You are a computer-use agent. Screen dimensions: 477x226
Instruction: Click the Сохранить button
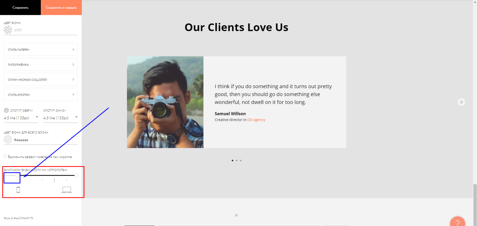[20, 7]
